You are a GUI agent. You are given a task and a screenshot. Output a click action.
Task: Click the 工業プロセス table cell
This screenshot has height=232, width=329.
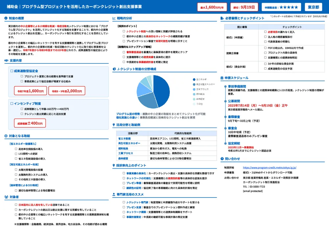click(132, 153)
